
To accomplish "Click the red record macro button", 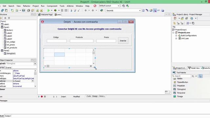I will 42,96.
